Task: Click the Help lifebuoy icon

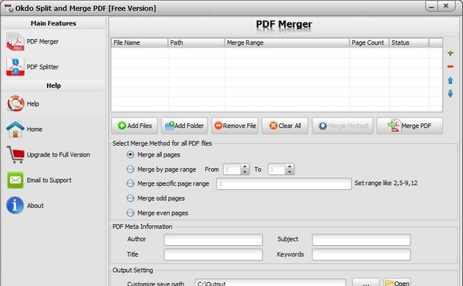Action: tap(15, 103)
